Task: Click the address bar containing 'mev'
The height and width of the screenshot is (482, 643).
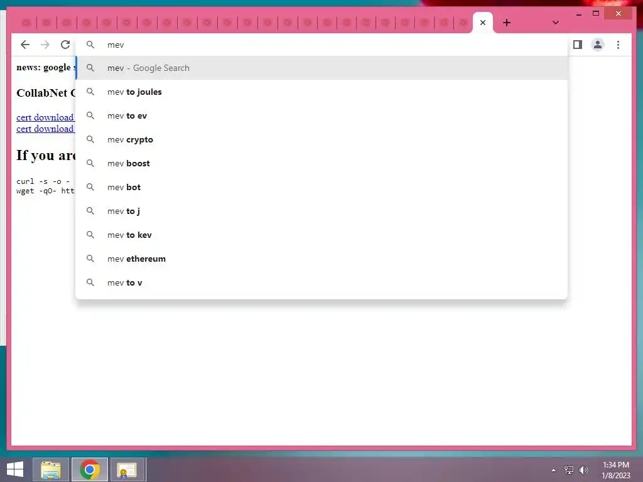Action: tap(321, 45)
